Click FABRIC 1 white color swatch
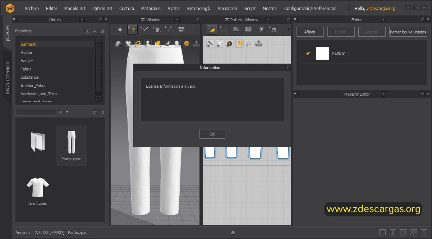The height and width of the screenshot is (239, 432). click(x=322, y=54)
